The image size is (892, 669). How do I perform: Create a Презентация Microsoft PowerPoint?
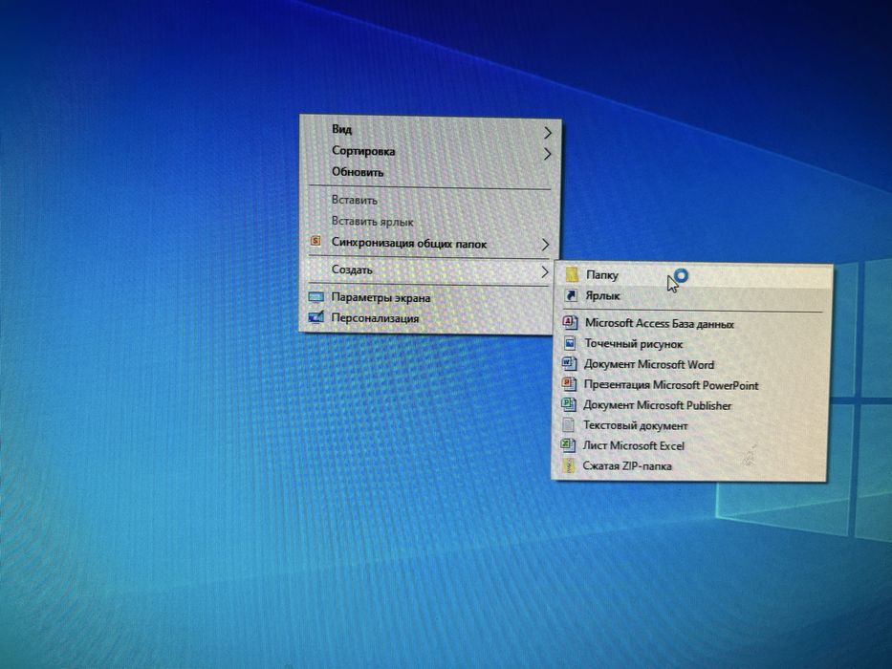tap(689, 384)
